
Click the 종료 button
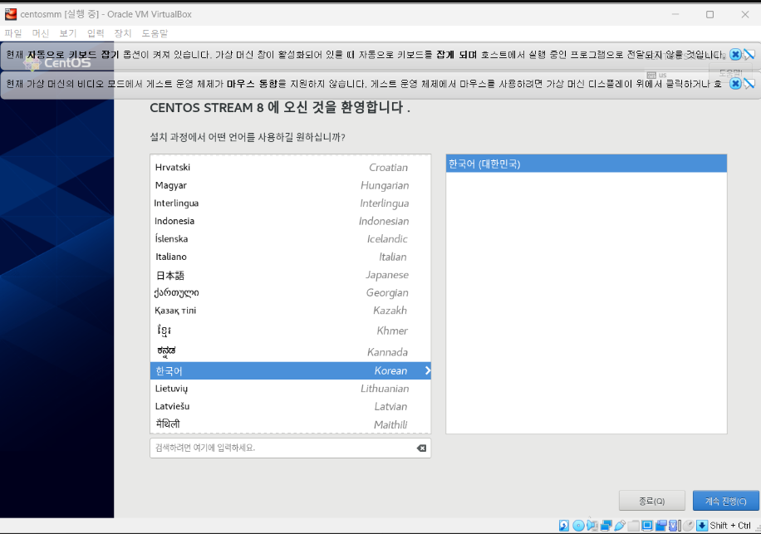(652, 501)
